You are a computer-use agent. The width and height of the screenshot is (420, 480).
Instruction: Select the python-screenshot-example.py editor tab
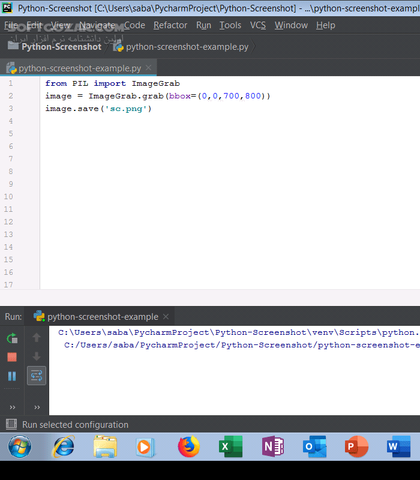click(x=79, y=68)
